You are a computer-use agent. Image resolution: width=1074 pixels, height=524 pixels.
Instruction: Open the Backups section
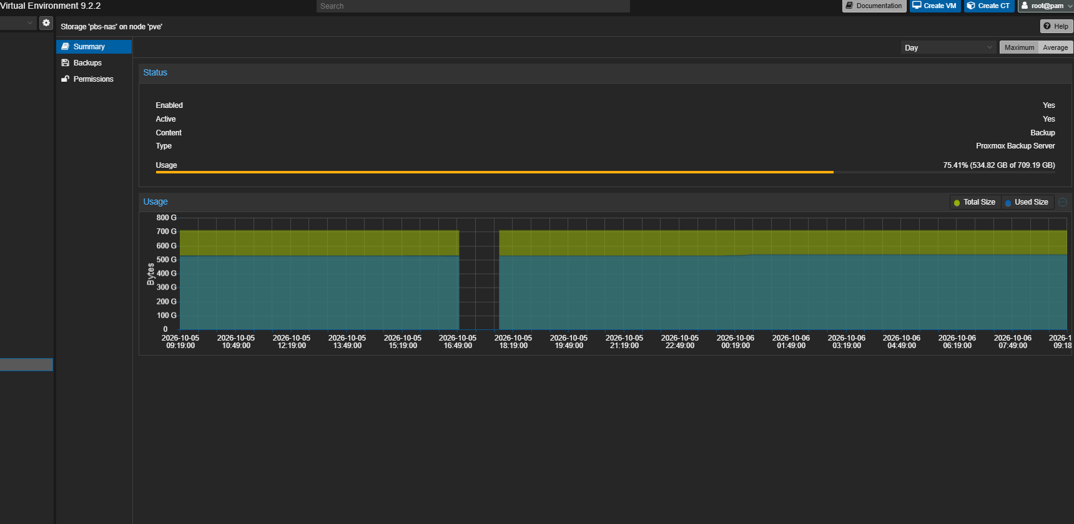click(x=94, y=63)
